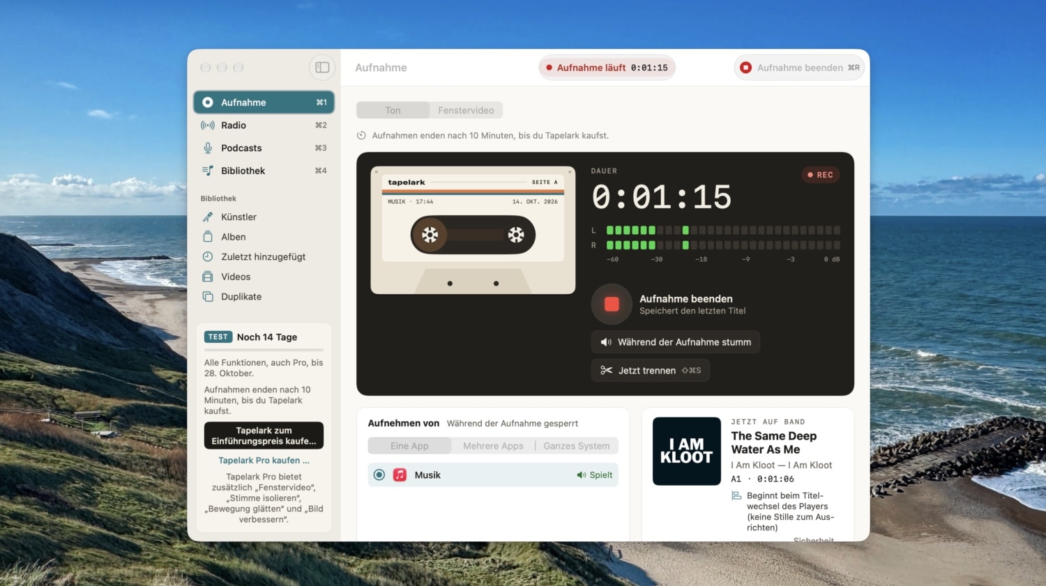Click the song title The Same Deep Water As Me

tap(774, 443)
